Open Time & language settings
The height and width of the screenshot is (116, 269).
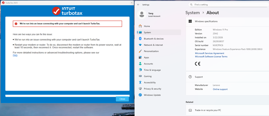point(159,70)
